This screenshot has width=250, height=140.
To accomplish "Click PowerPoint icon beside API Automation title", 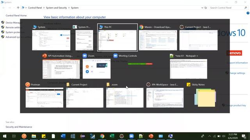I will click(x=45, y=56).
